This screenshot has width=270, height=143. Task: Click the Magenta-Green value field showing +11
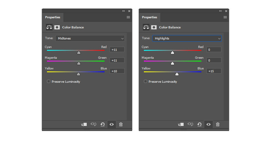(117, 60)
